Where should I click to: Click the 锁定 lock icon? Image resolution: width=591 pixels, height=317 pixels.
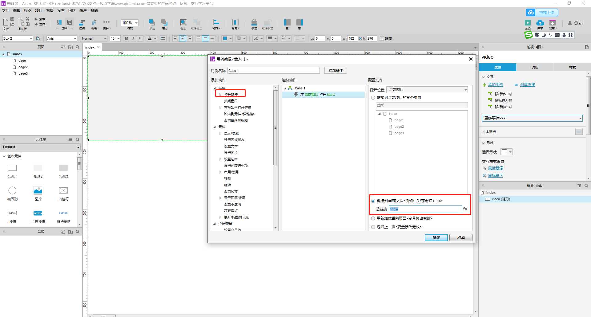[x=254, y=22]
